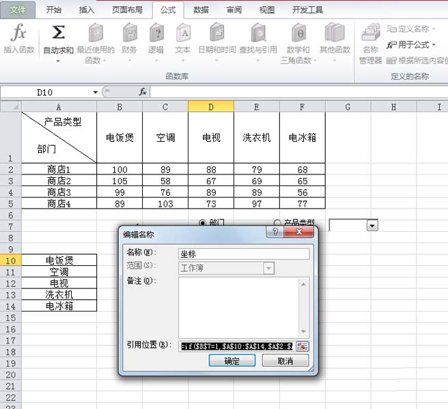
Task: Open Math & Trig (数学和三角函数) functions
Action: (298, 43)
